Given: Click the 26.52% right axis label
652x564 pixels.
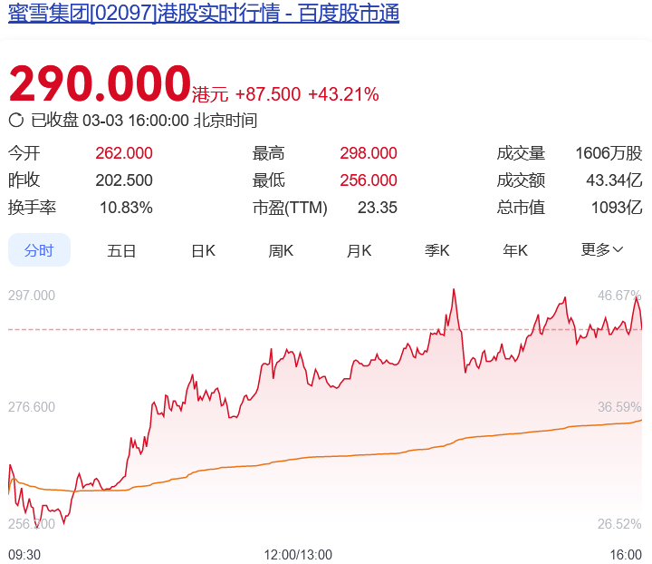Looking at the screenshot, I should coord(619,523).
